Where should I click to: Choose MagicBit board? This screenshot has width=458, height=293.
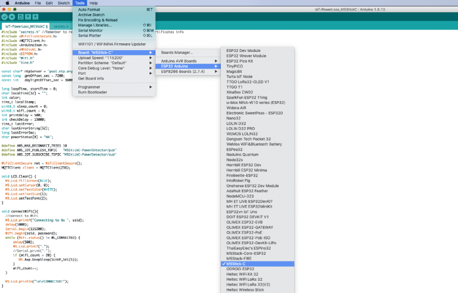coord(257,72)
